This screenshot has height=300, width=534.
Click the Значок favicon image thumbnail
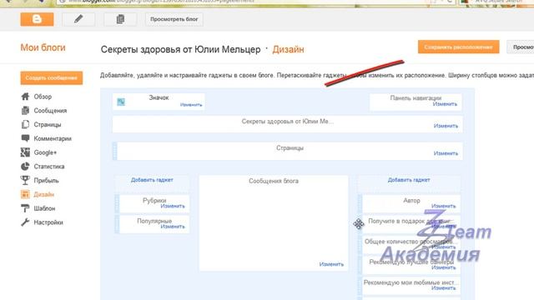pyautogui.click(x=121, y=102)
